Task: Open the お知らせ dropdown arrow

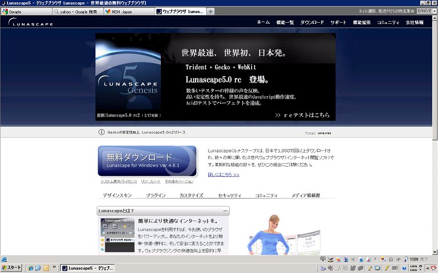Action: 435,11
